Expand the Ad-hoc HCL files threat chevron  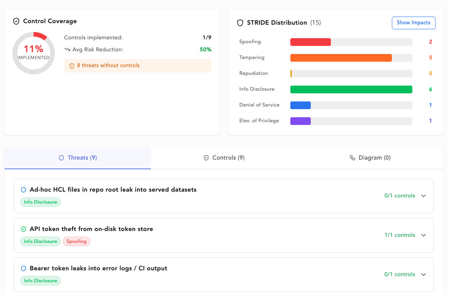coord(424,196)
